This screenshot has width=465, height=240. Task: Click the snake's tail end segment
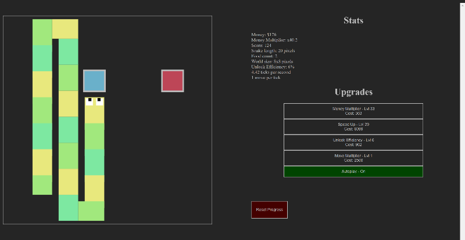pyautogui.click(x=42, y=184)
